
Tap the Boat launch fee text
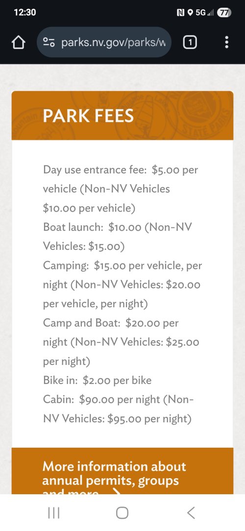117,237
